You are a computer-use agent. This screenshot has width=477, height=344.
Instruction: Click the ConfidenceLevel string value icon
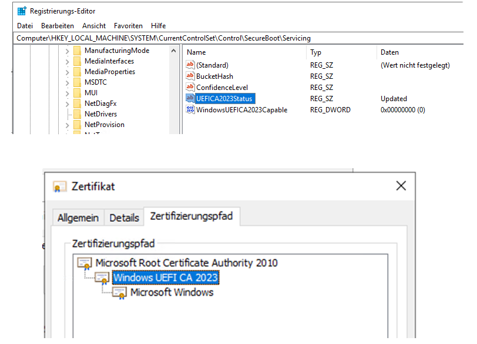coord(190,87)
